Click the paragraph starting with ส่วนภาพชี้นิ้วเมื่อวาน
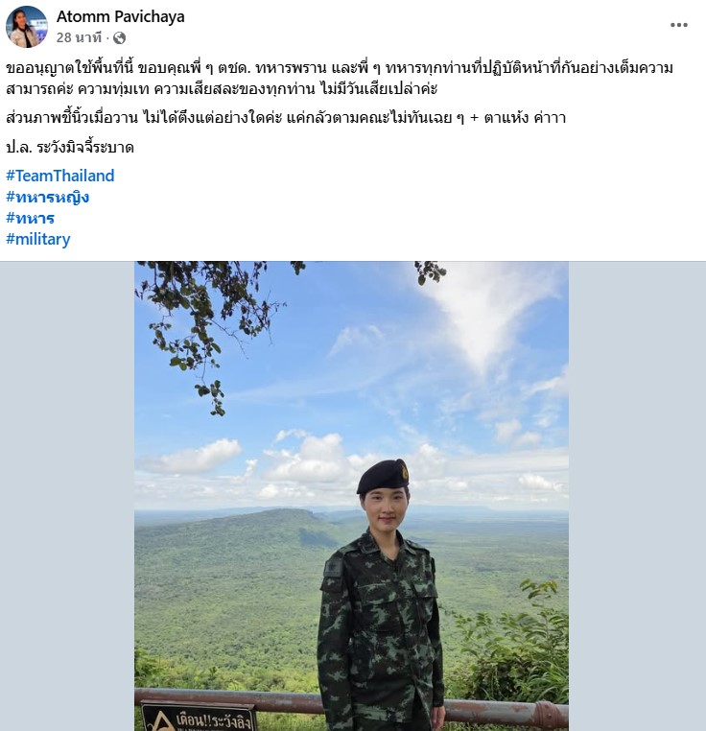The image size is (706, 731). point(286,117)
